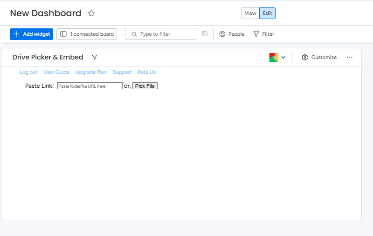Open the dashboard Filter options
Viewport: 373px width, 236px height.
[263, 34]
